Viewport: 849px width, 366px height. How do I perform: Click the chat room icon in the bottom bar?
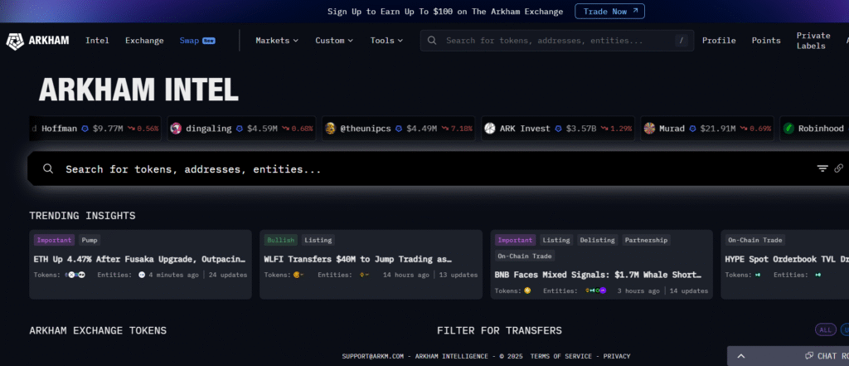click(809, 356)
